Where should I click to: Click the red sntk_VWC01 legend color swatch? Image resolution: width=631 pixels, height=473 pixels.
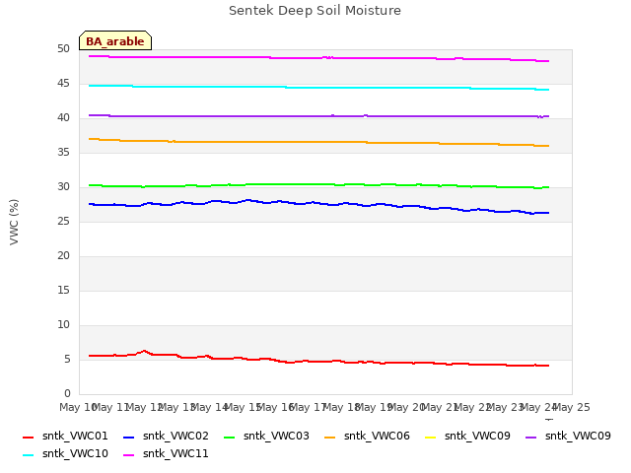point(29,438)
